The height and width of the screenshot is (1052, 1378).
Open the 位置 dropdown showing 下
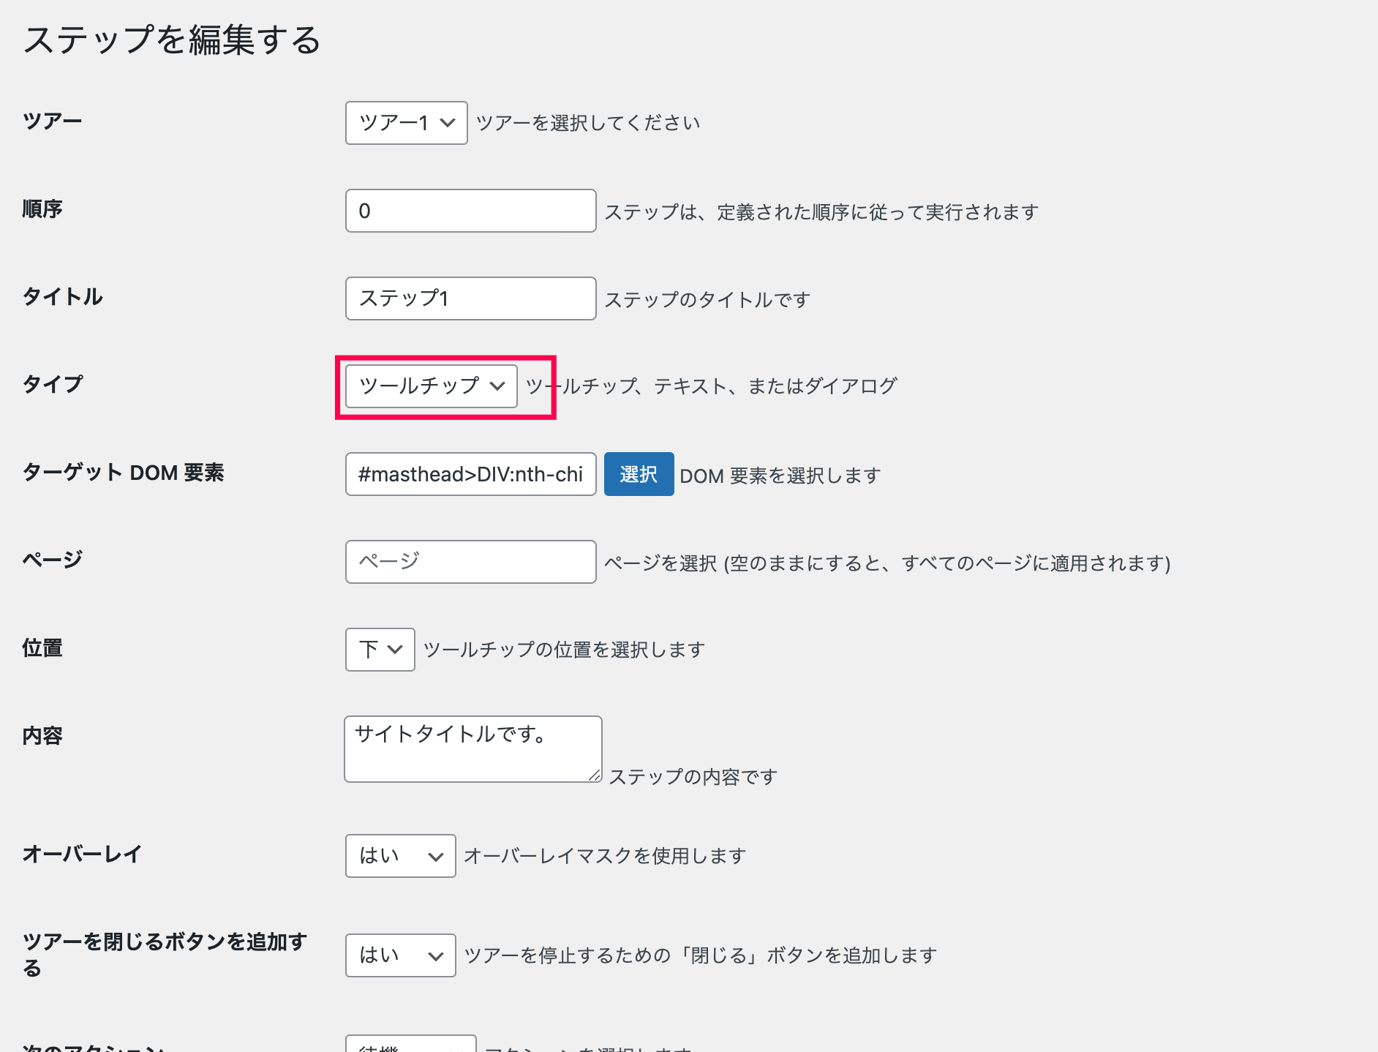(x=380, y=650)
